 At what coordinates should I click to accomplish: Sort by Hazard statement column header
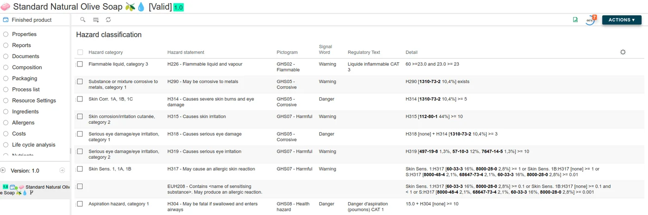pyautogui.click(x=186, y=53)
